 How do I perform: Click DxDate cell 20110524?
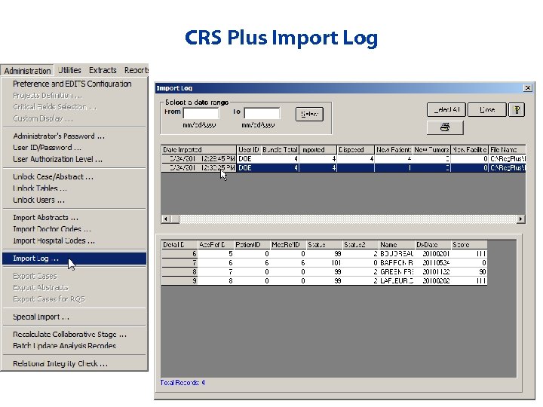click(433, 263)
